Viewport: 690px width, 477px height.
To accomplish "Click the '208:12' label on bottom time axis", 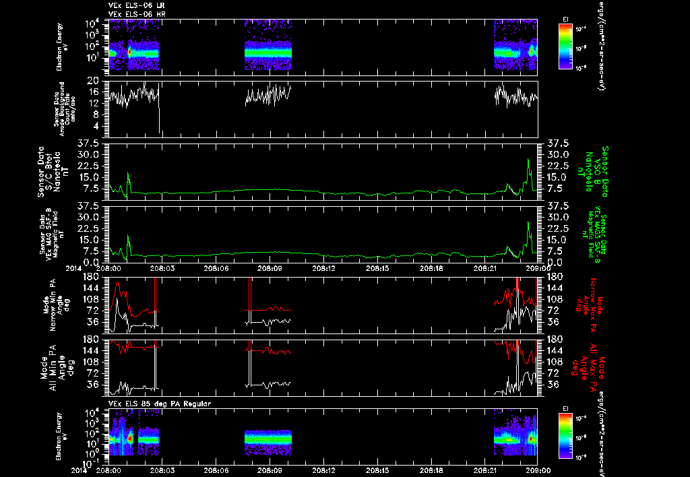I will click(x=323, y=470).
